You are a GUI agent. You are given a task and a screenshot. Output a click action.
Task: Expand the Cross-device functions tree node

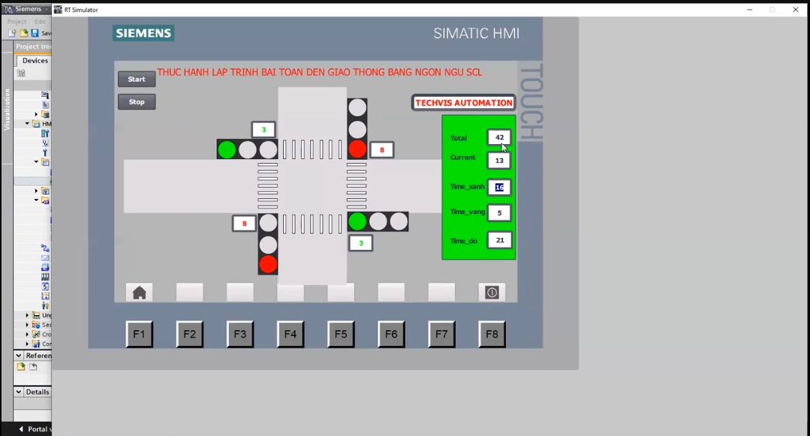tap(27, 334)
